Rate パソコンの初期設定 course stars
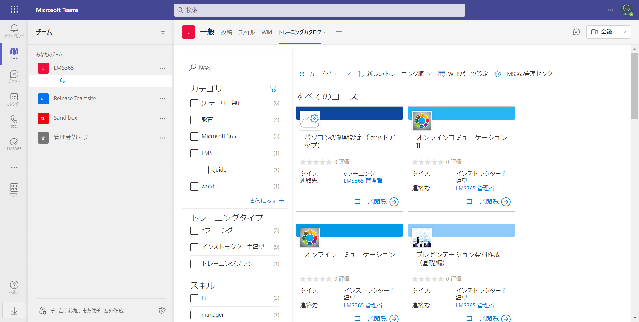639x322 pixels. pos(316,162)
